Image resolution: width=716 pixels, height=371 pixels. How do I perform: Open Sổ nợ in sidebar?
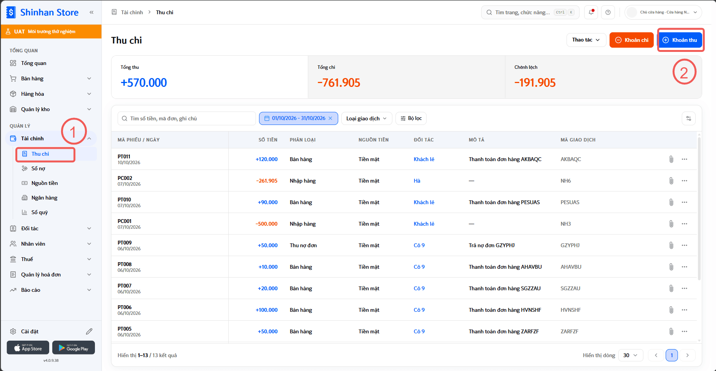38,168
